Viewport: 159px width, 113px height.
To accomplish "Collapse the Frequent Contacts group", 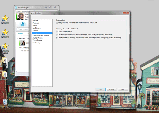I will pos(18,39).
